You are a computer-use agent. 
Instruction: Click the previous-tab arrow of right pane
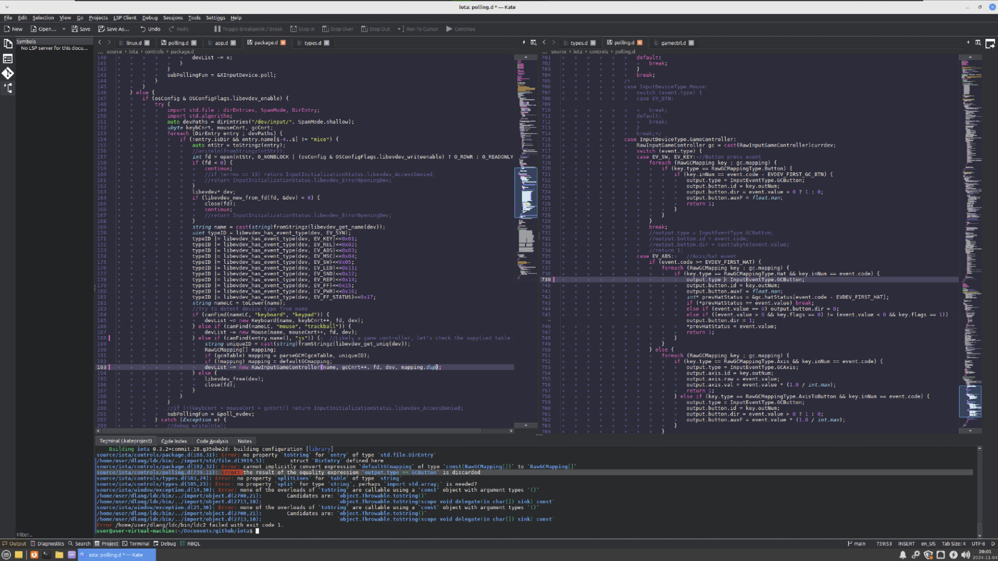click(544, 43)
